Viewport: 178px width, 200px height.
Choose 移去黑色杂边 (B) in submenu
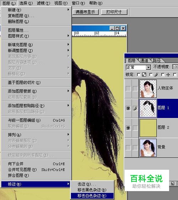pyautogui.click(x=92, y=190)
